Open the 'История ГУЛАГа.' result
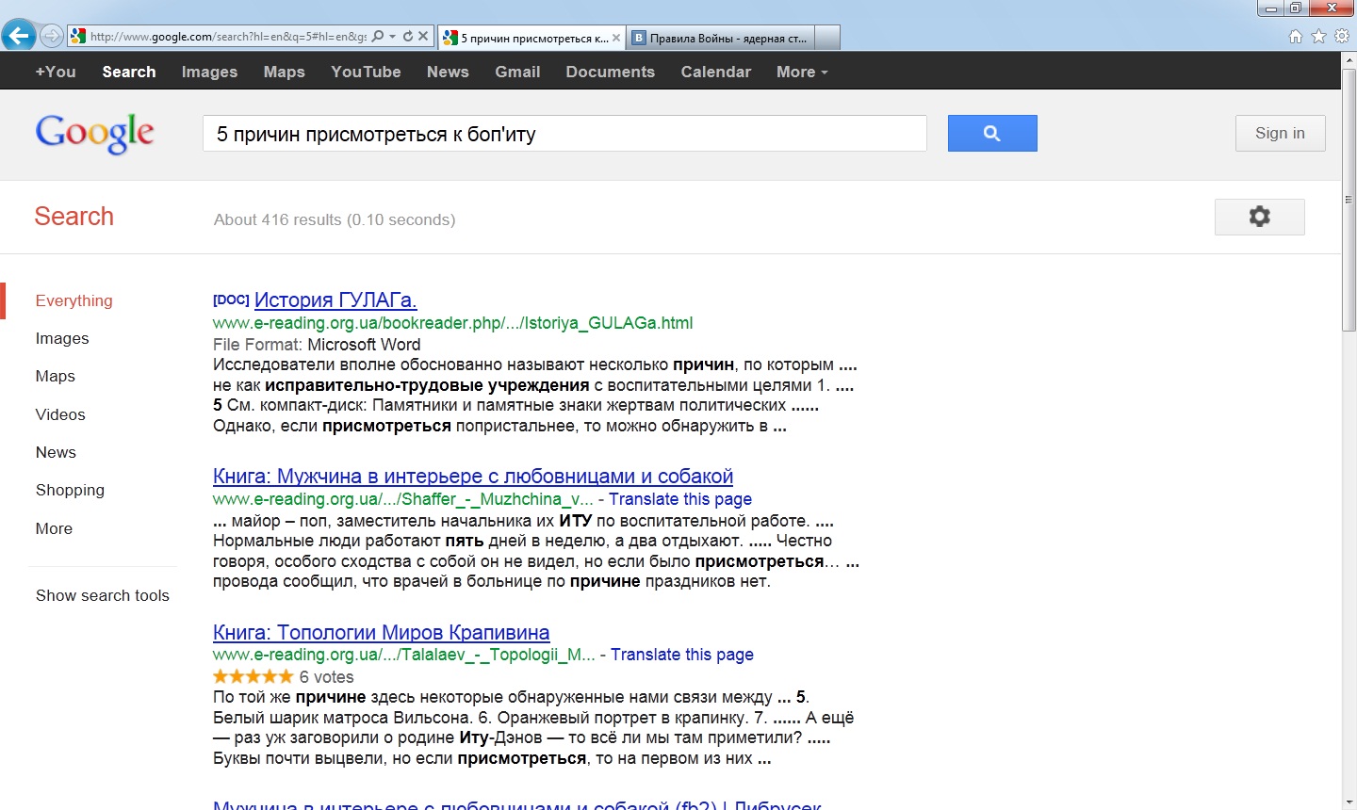1357x810 pixels. click(335, 300)
